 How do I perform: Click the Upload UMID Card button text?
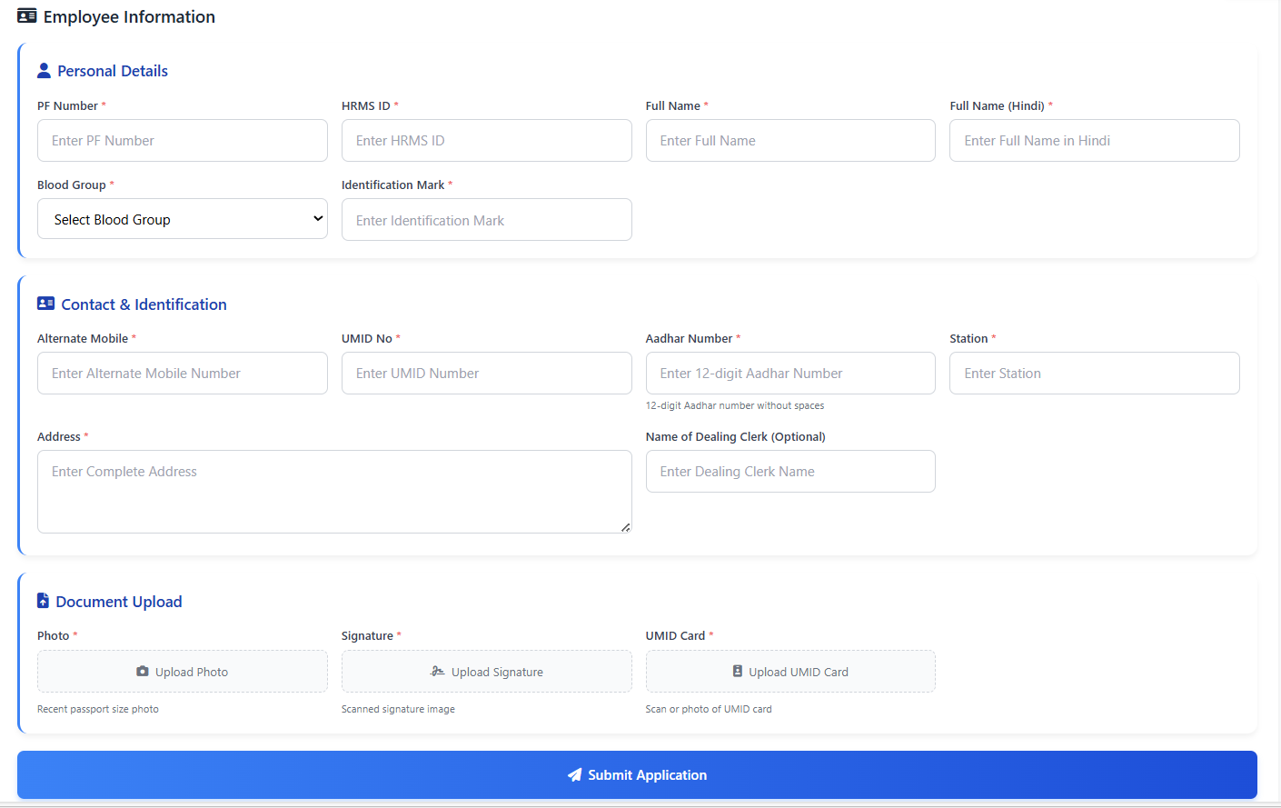click(x=798, y=673)
